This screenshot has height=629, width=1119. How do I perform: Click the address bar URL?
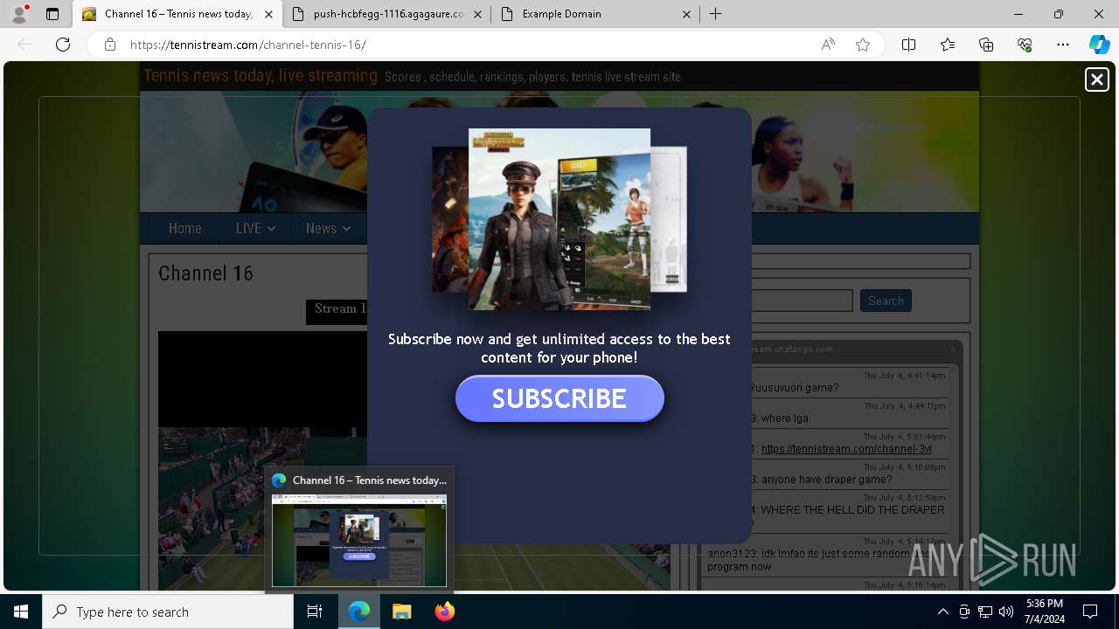pyautogui.click(x=248, y=45)
